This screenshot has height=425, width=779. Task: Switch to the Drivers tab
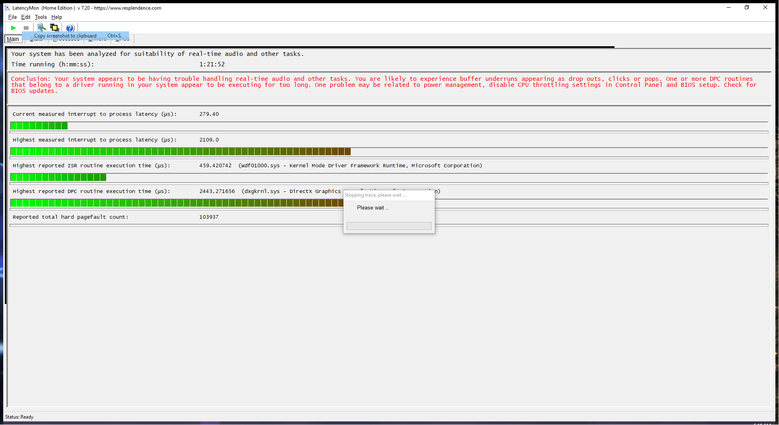coord(97,39)
